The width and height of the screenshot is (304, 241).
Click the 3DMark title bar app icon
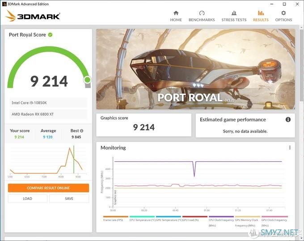point(4,4)
